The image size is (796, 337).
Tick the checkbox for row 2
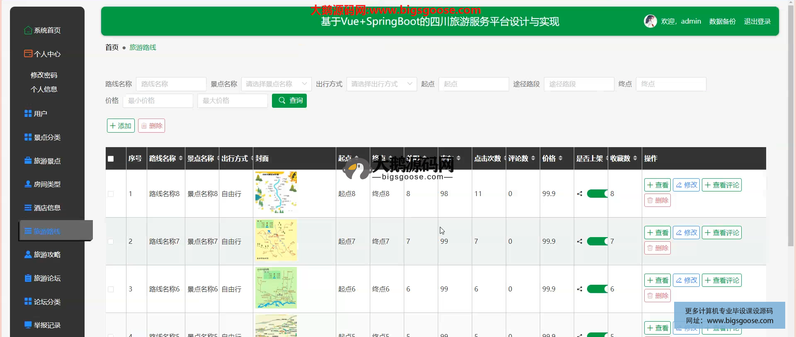point(111,241)
